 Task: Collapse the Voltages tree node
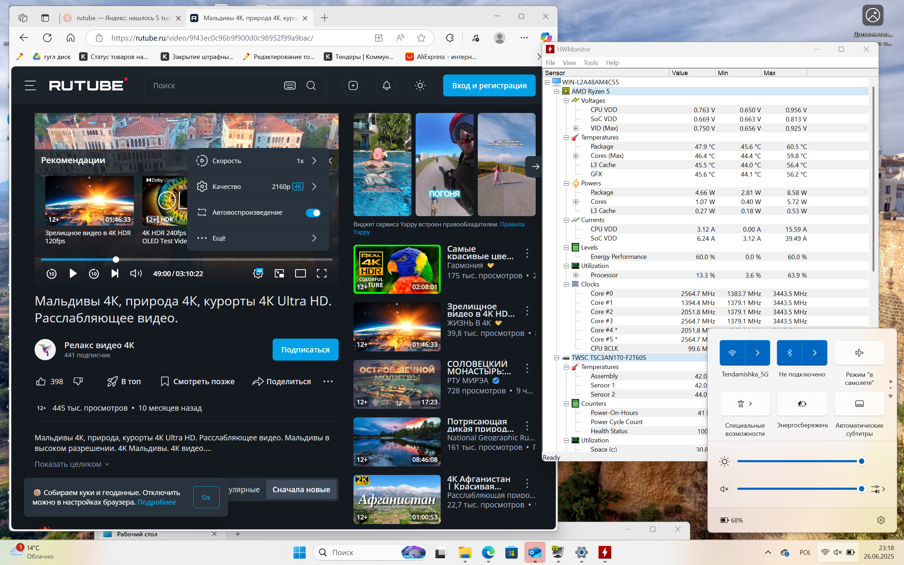(x=566, y=101)
